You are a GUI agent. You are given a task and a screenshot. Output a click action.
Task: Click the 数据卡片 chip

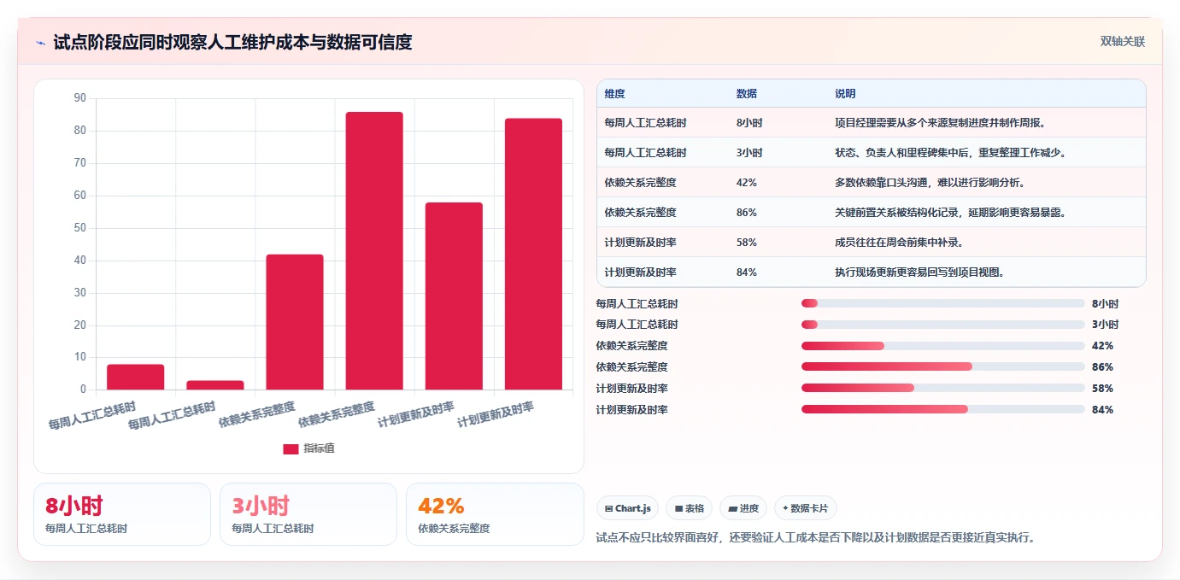(x=805, y=508)
